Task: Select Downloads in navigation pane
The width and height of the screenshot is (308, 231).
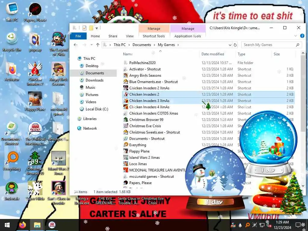Action: pos(94,80)
